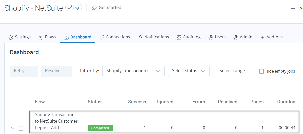
Task: Click the Notifications bell icon
Action: click(140, 37)
